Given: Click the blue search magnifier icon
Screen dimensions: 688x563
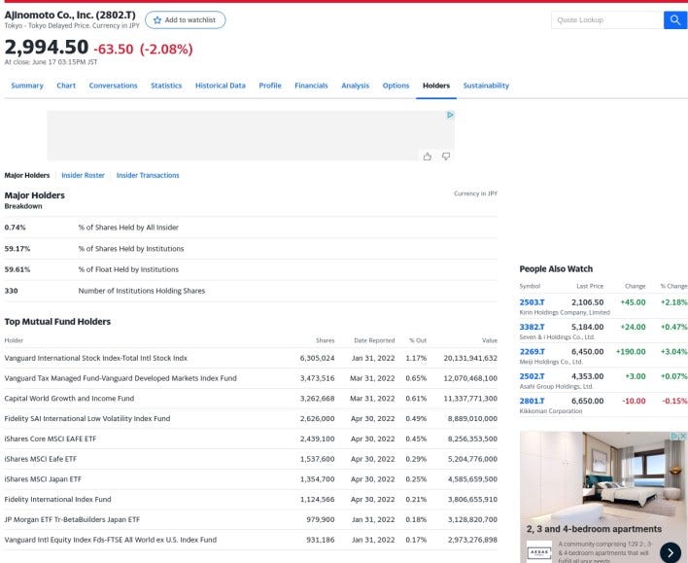Looking at the screenshot, I should click(x=675, y=19).
